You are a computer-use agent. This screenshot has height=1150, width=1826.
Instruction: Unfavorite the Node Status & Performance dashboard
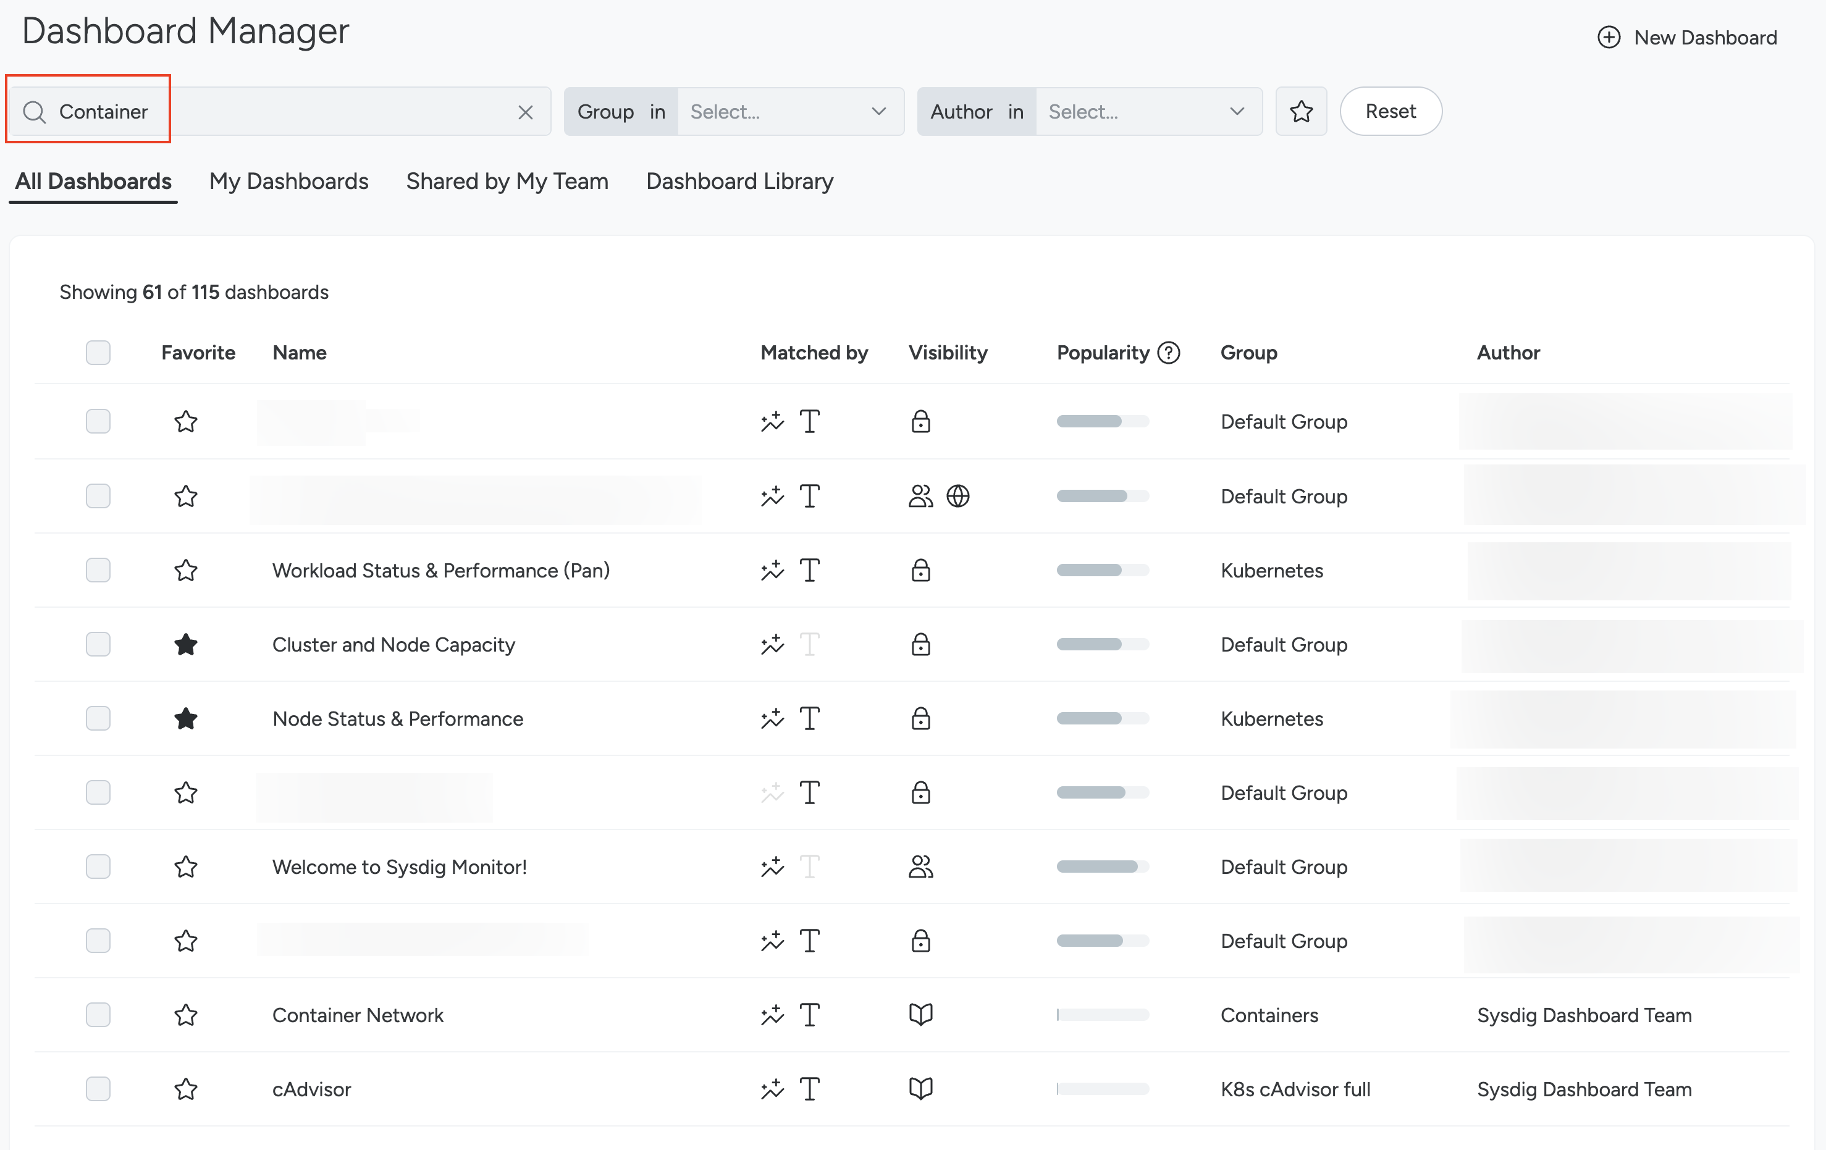tap(186, 719)
